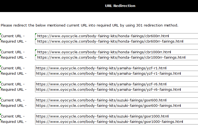Screen dimensions: 198x125
Task: Select the required URL cell ending cbr600rr-fairings.html
Action: click(x=117, y=41)
